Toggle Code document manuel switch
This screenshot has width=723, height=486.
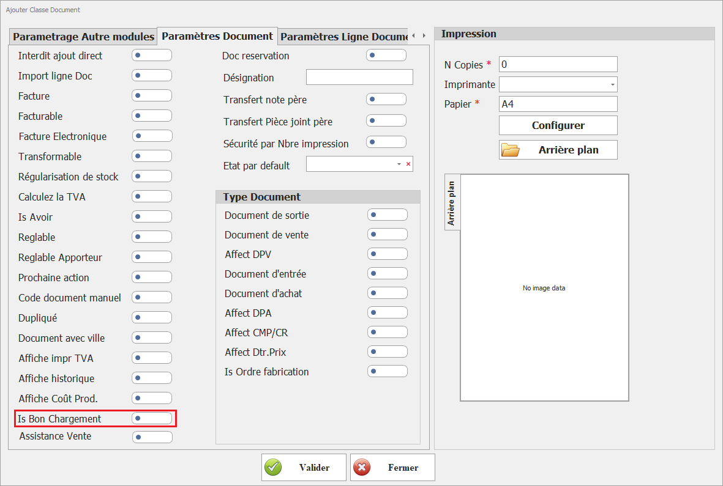pos(152,298)
